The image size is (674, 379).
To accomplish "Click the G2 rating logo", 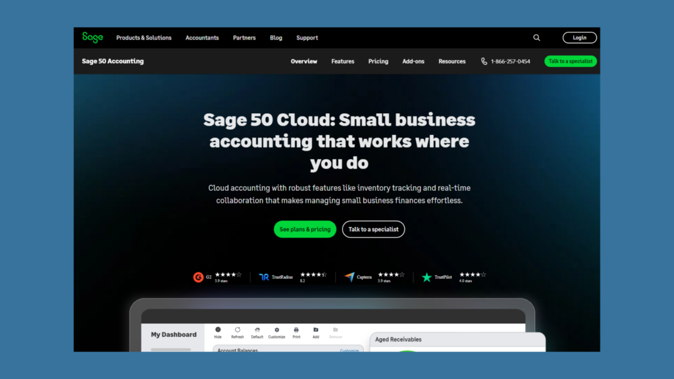I will pos(198,277).
